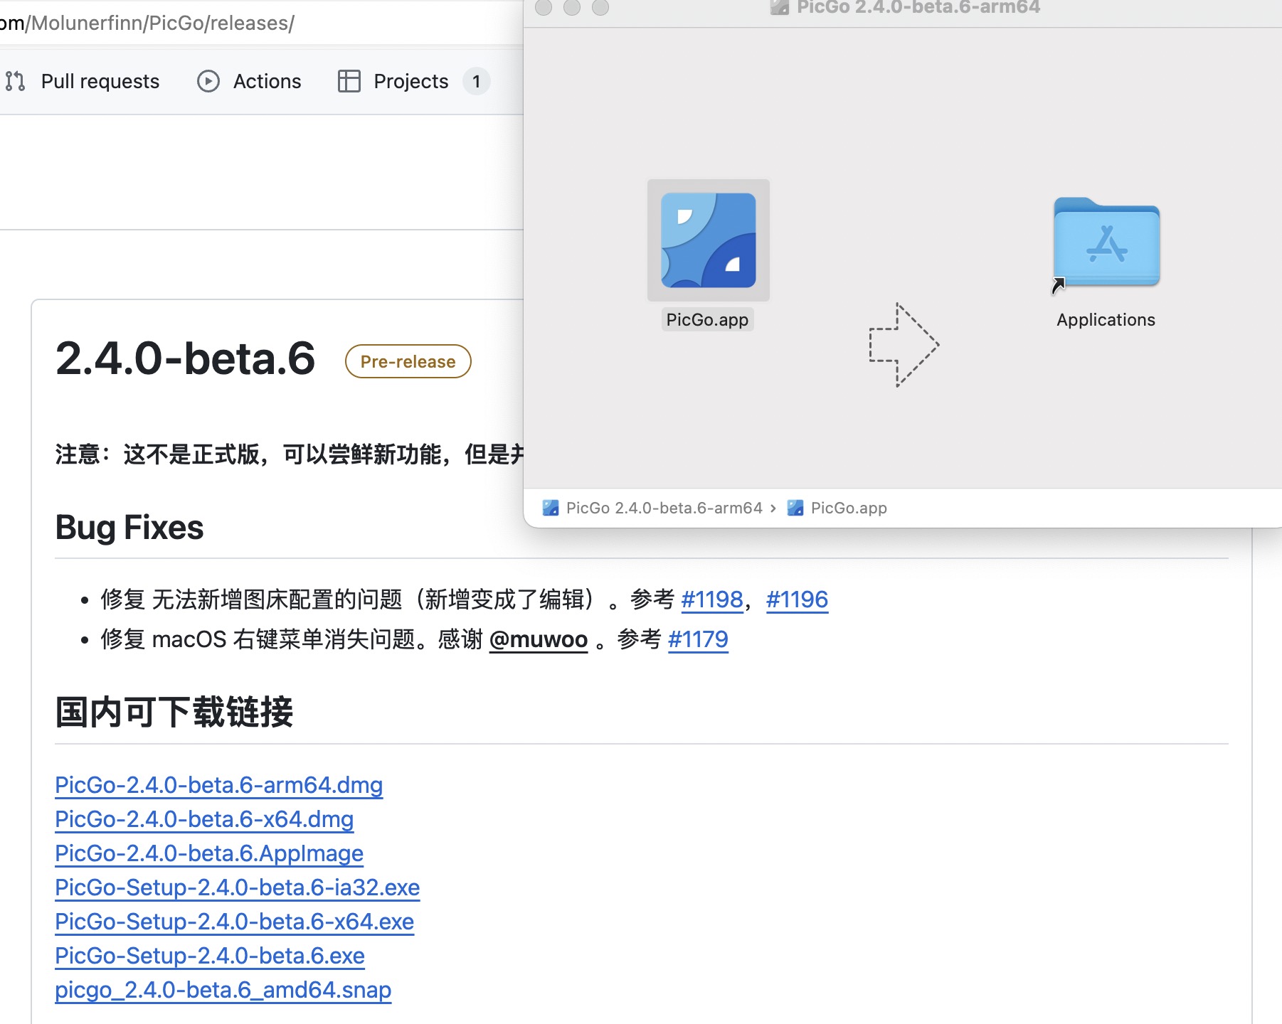Download picgo_2.4.0-beta.6_amd64.snap

(223, 990)
